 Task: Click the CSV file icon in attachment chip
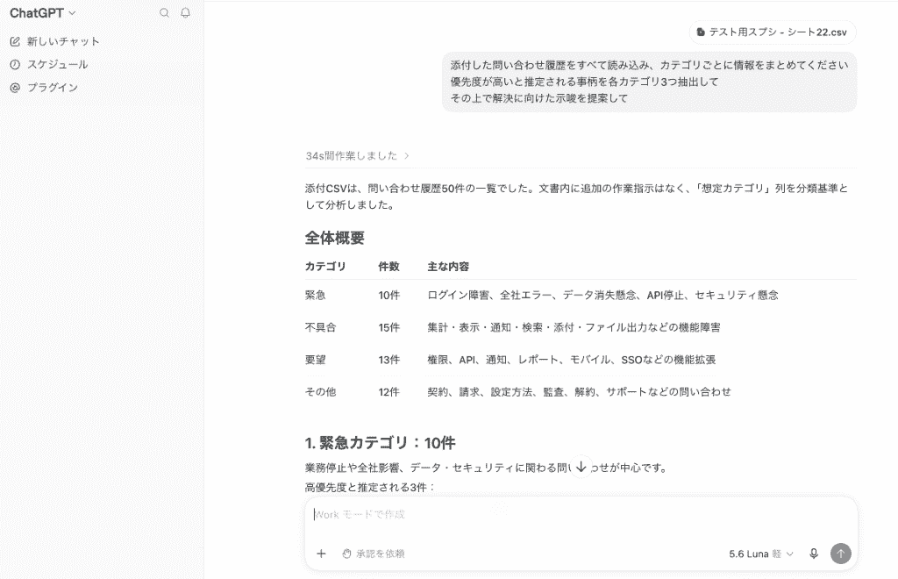pos(701,32)
